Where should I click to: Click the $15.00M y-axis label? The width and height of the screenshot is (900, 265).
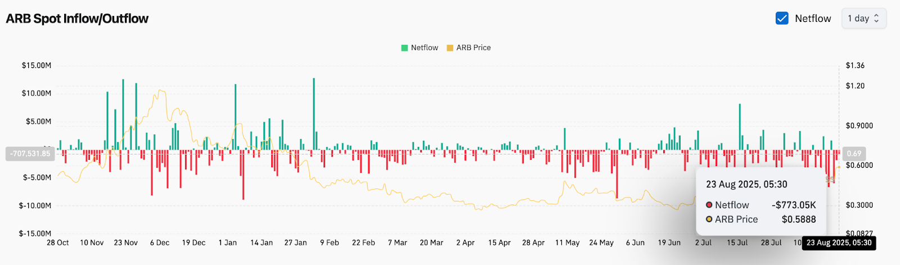point(37,66)
